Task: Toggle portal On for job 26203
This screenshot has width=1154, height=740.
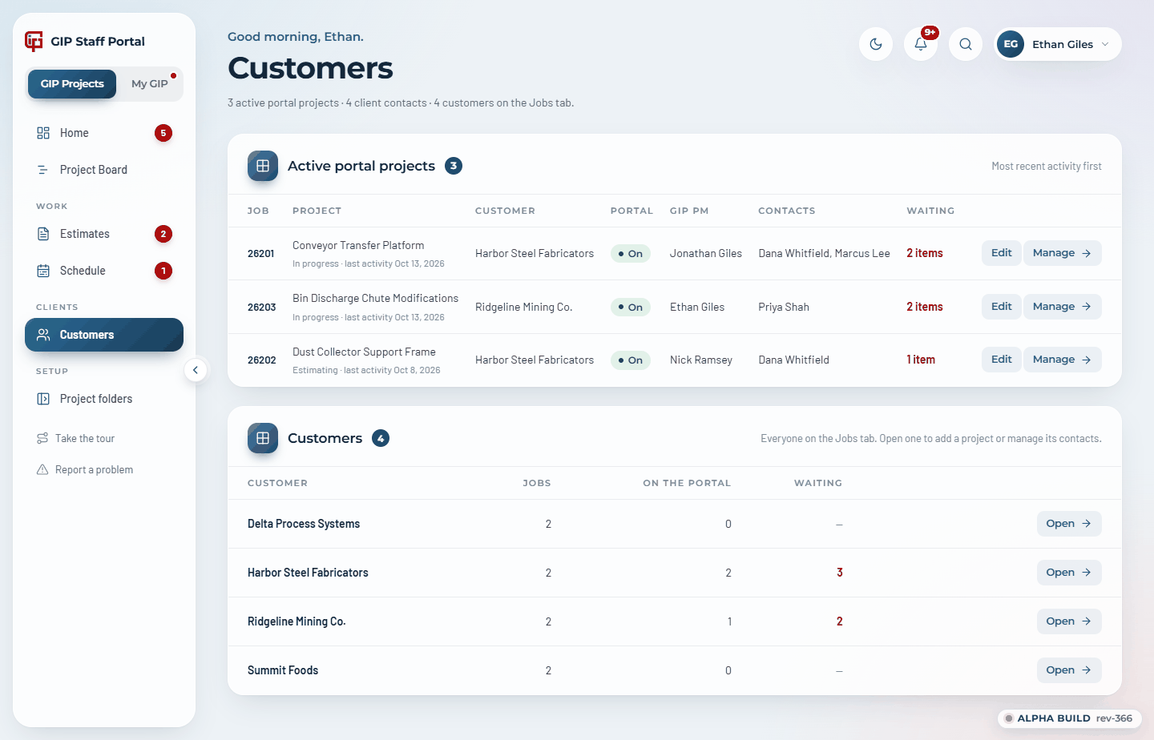Action: coord(631,308)
